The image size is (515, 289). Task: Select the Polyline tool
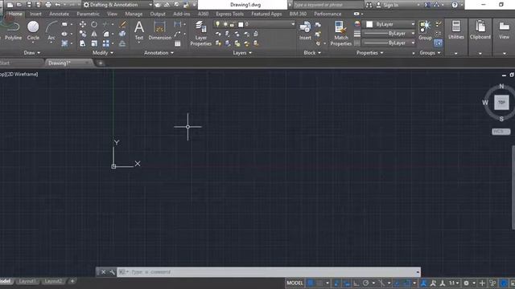pos(13,31)
